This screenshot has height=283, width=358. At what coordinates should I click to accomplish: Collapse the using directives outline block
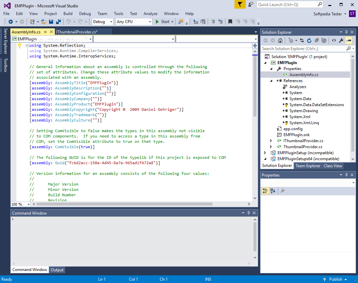(x=27, y=45)
